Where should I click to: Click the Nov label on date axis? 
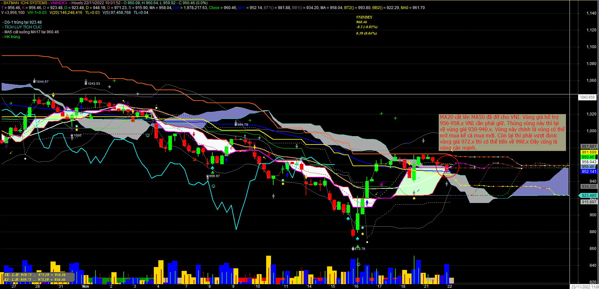click(85, 286)
